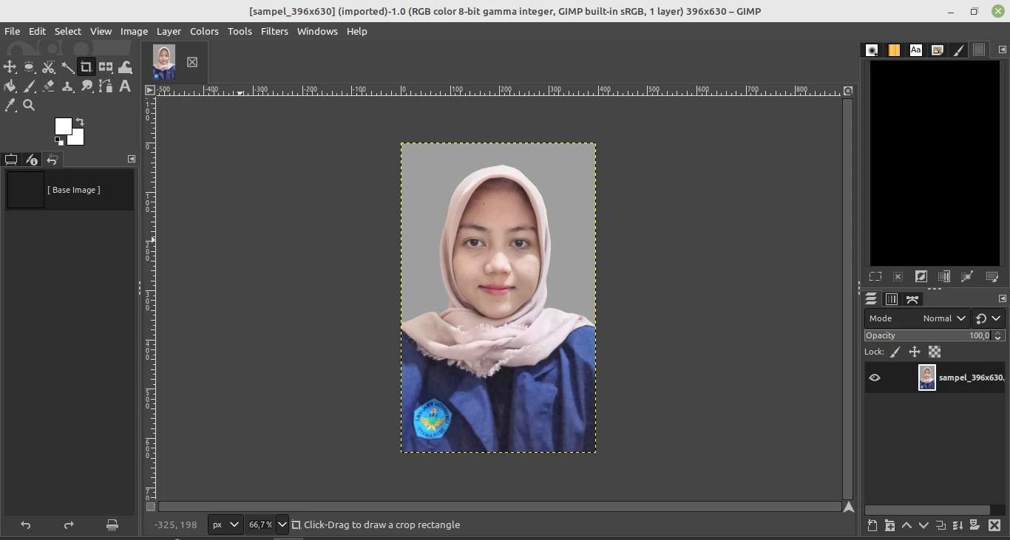Click the 66,7 % zoom field
1010x540 pixels.
(260, 524)
